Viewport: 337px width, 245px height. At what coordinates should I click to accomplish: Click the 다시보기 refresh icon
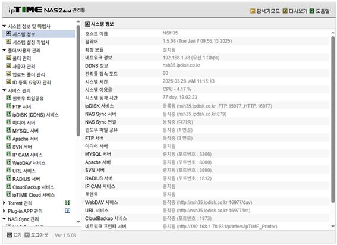(x=285, y=11)
